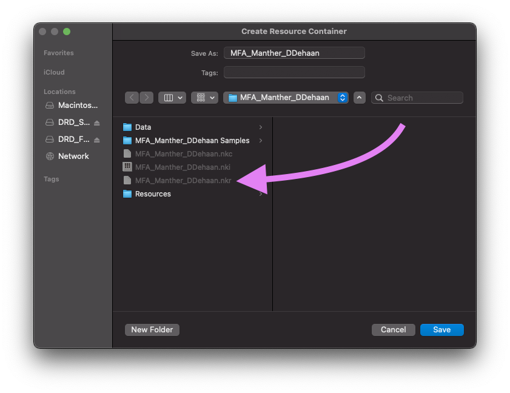510x393 pixels.
Task: Click the MFA_Manther_DDehaan.nki instrument file icon
Action: (127, 167)
